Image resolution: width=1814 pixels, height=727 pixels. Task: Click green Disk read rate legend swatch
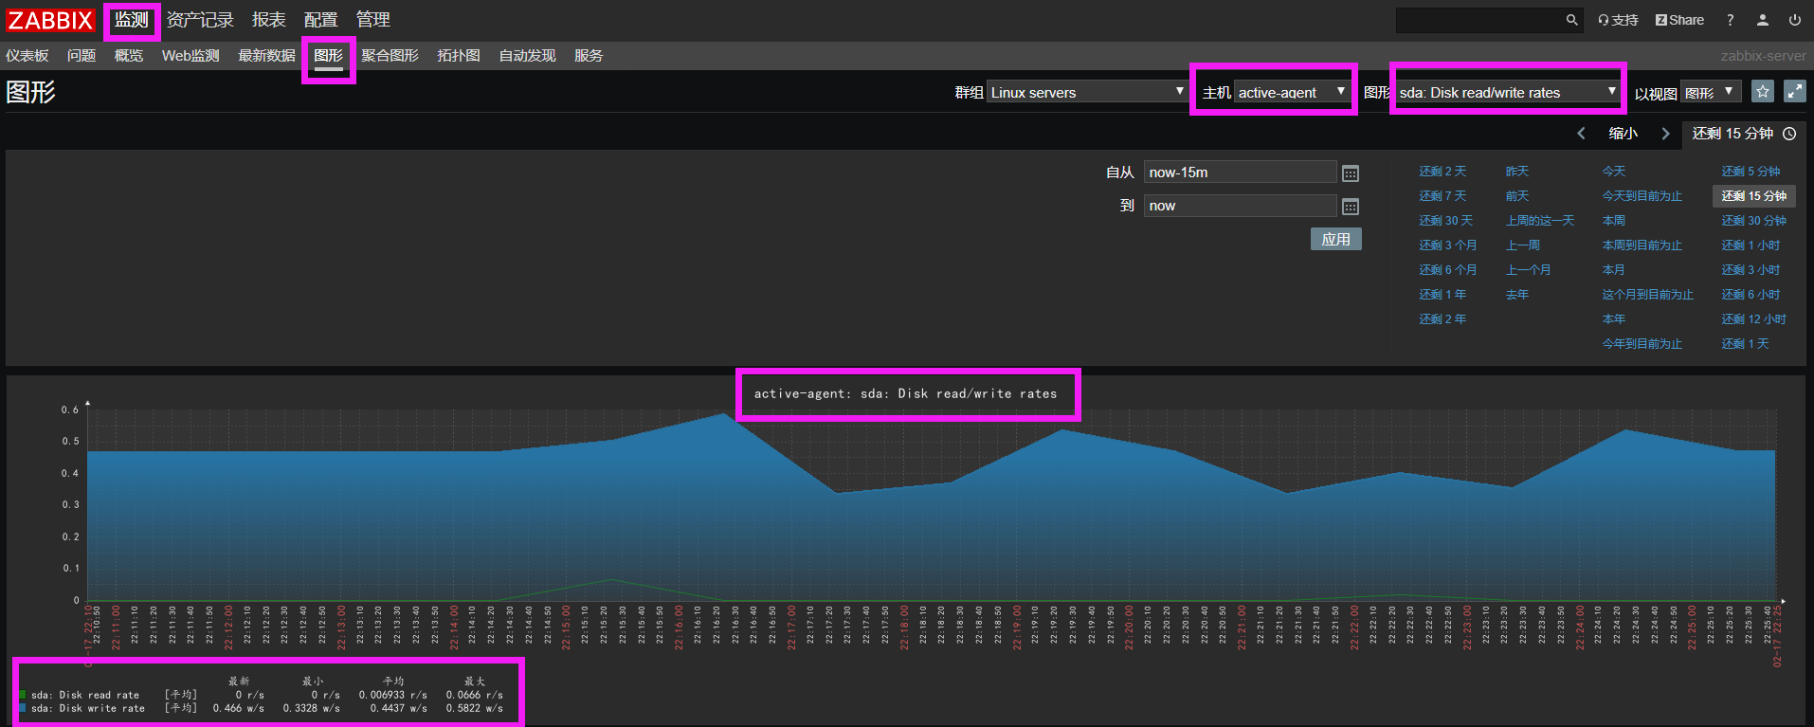pos(22,695)
